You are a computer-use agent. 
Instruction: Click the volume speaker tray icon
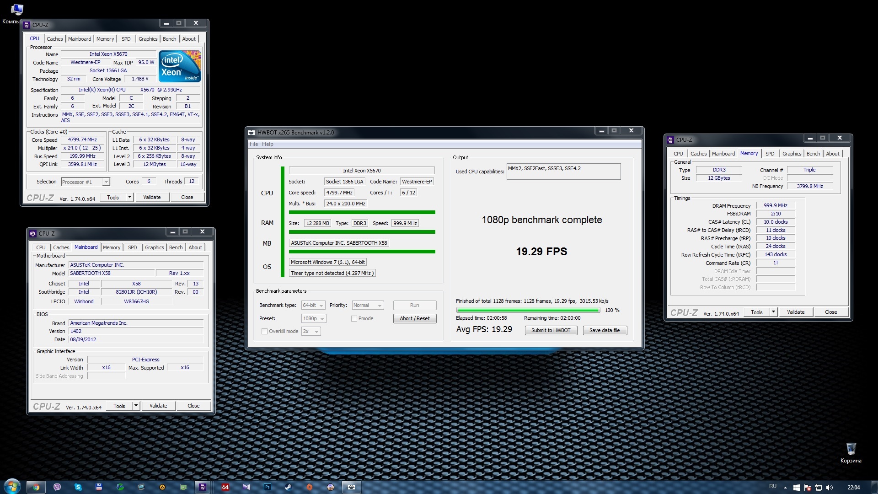coord(830,488)
